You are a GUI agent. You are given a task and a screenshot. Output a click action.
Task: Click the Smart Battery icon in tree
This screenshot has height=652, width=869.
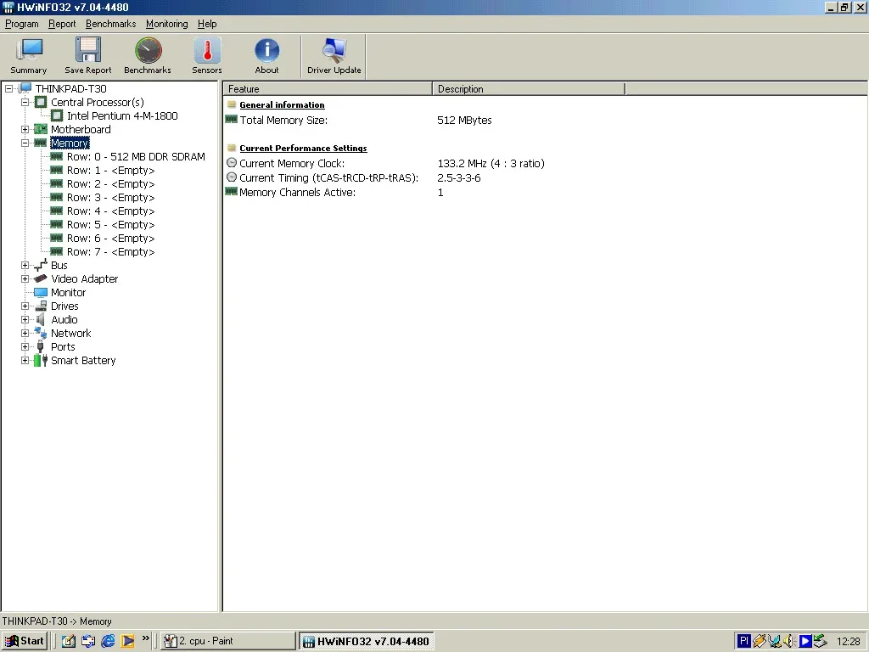41,360
